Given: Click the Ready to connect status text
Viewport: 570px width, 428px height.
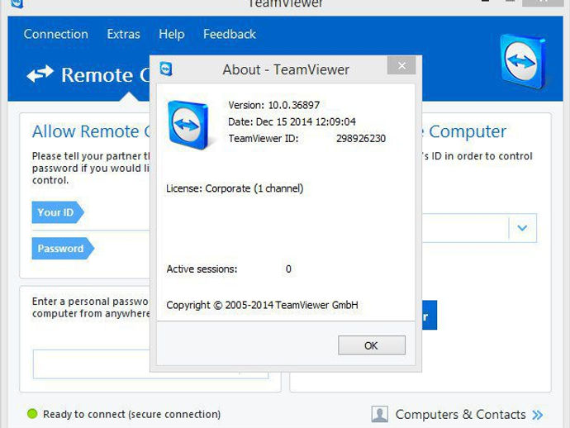Looking at the screenshot, I should (x=131, y=414).
